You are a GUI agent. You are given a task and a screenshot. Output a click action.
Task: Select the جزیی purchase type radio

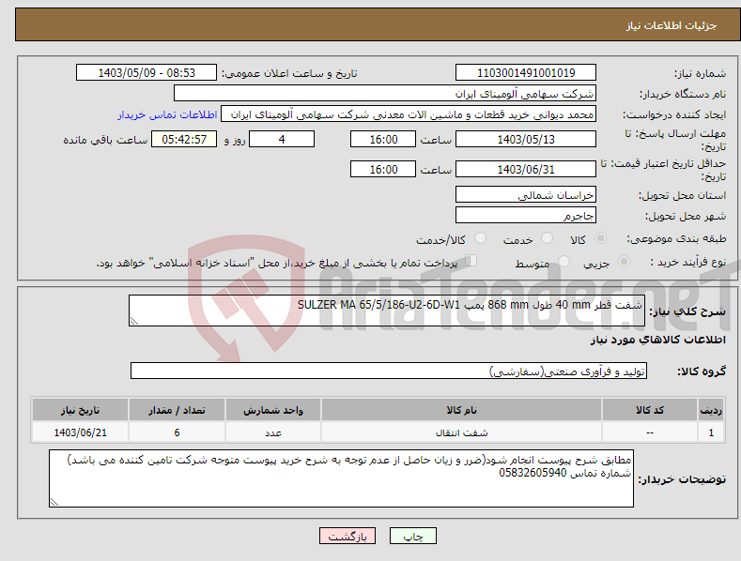624,261
